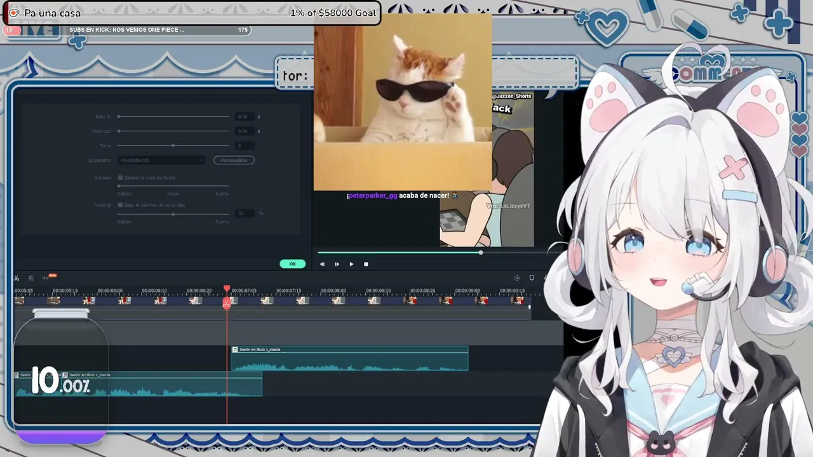
Task: Click the 'peterparker_gg' username in the alert
Action: (373, 195)
